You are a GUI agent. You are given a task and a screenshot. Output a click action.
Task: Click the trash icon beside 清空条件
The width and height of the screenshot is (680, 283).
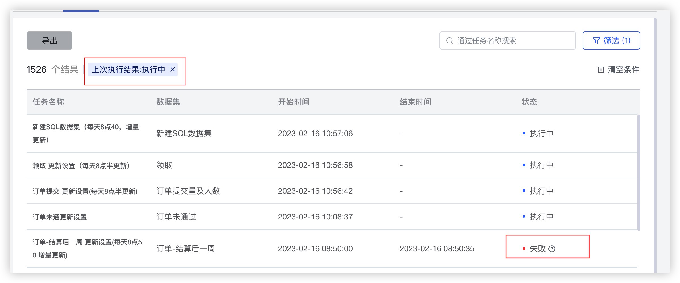coord(601,70)
